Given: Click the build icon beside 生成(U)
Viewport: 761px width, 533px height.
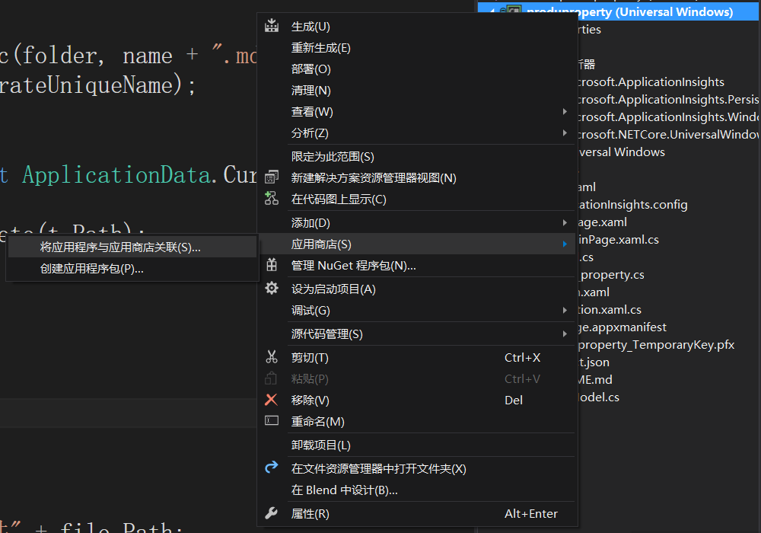Looking at the screenshot, I should pos(272,26).
